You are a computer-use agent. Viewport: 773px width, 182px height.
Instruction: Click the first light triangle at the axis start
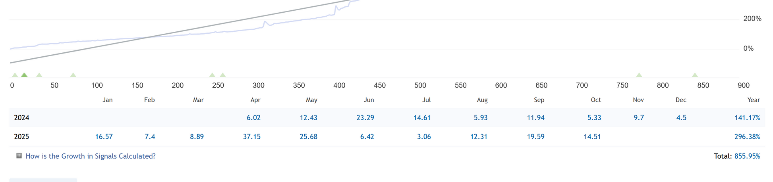click(15, 75)
